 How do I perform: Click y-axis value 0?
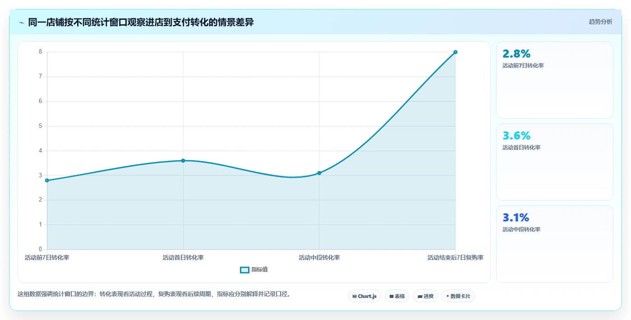coord(40,249)
